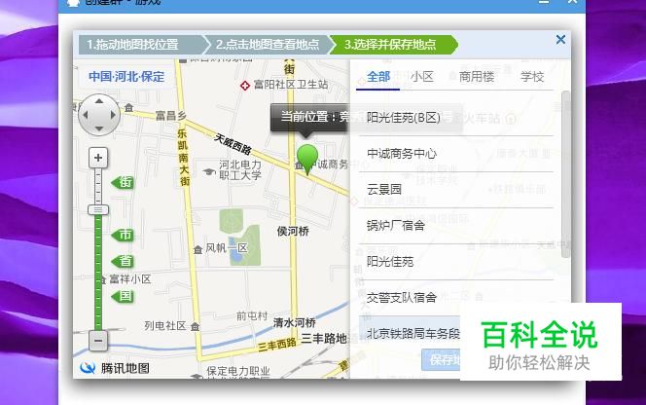The height and width of the screenshot is (405, 646).
Task: Select 锅炉厂宿舍 from the list
Action: point(455,226)
